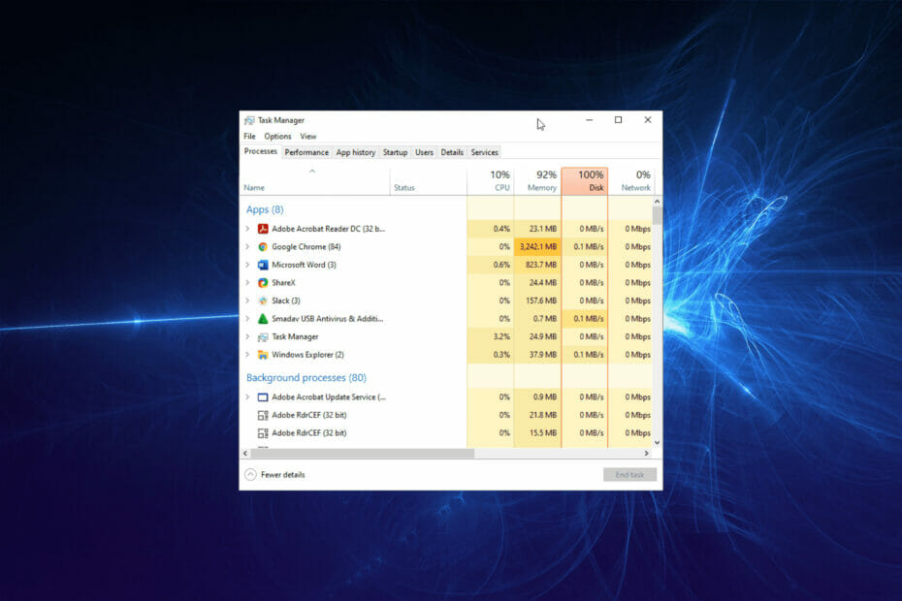
Task: Click the Microsoft Word app icon
Action: click(x=263, y=265)
